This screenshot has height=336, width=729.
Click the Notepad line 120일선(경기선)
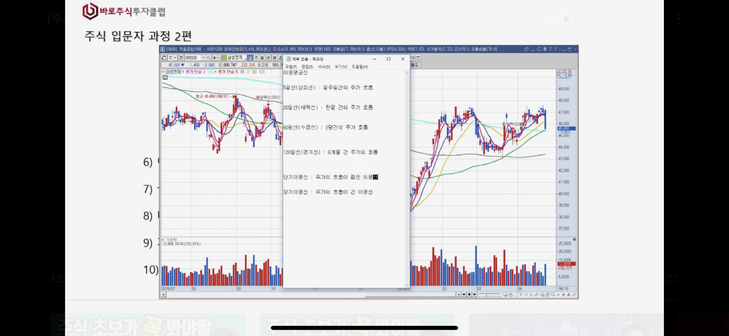pyautogui.click(x=330, y=152)
